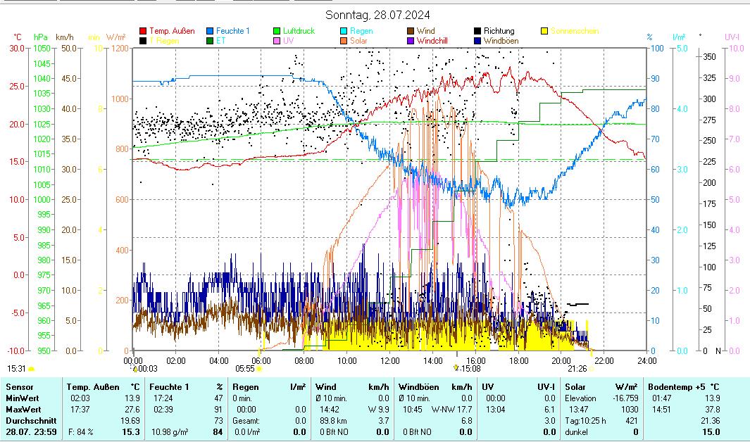
Task: Click the brown Wind legend square
Action: (x=411, y=31)
